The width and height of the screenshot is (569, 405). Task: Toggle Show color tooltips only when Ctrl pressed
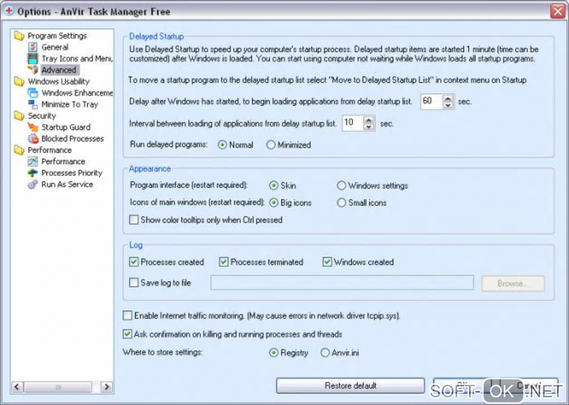134,220
